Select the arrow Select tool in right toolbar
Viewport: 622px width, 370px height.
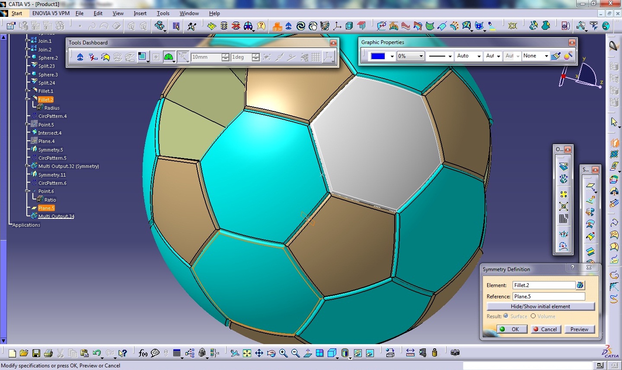[614, 122]
